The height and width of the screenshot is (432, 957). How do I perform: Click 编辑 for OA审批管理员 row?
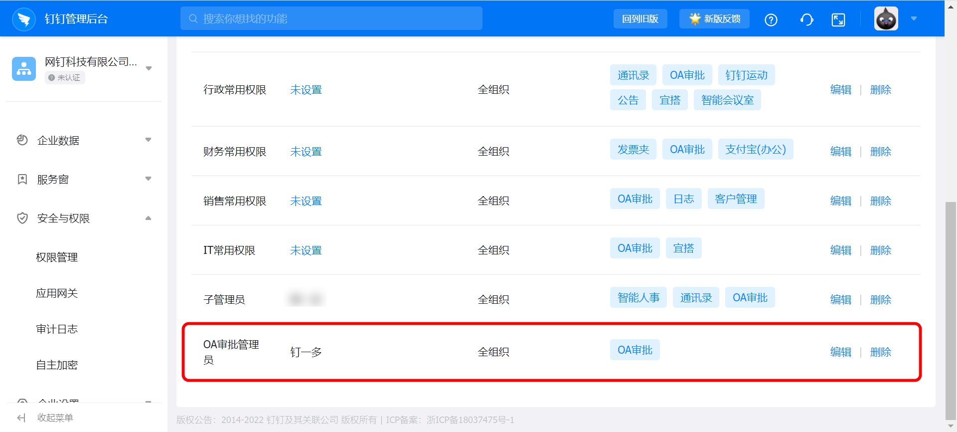tap(841, 352)
